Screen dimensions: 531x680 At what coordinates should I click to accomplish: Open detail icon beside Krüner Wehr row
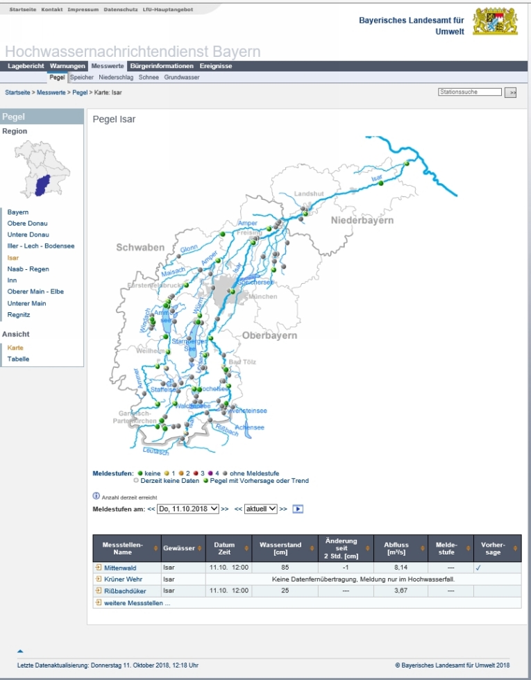99,579
